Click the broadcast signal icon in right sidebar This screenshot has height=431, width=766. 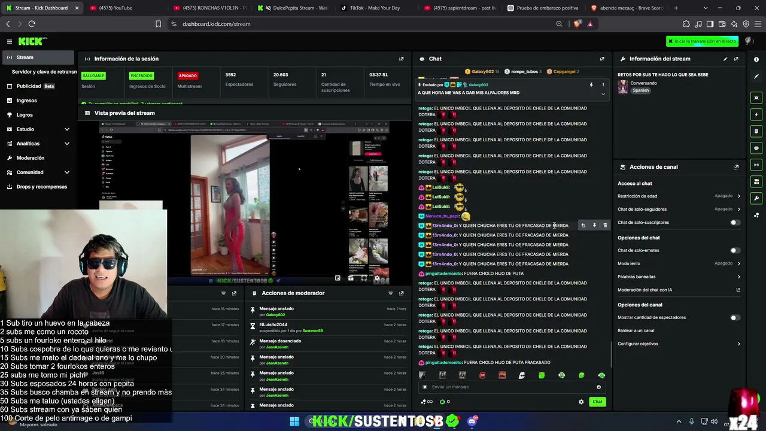point(756,165)
